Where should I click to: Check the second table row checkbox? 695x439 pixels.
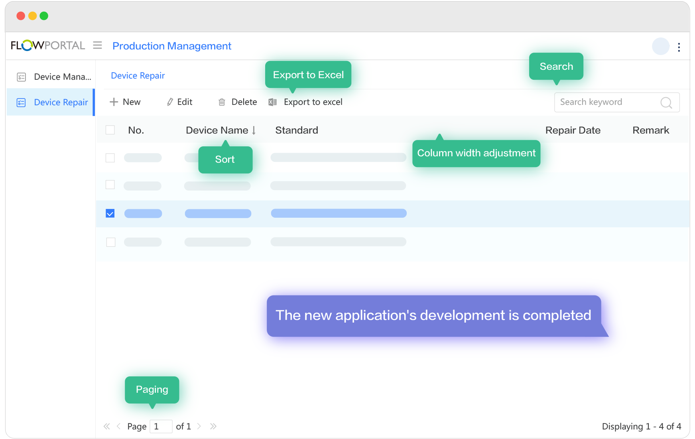click(110, 185)
